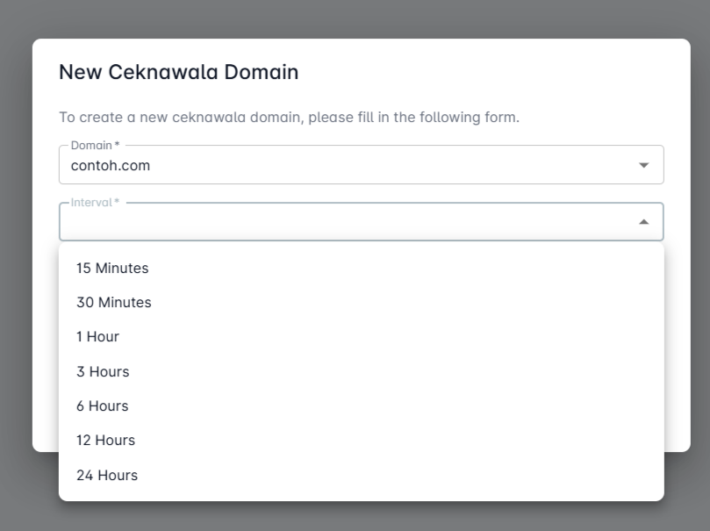Click the form instruction text

pos(289,117)
